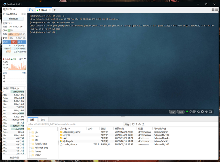This screenshot has width=220, height=162.
Task: Click the upload icon in file panel
Action: (x=143, y=124)
